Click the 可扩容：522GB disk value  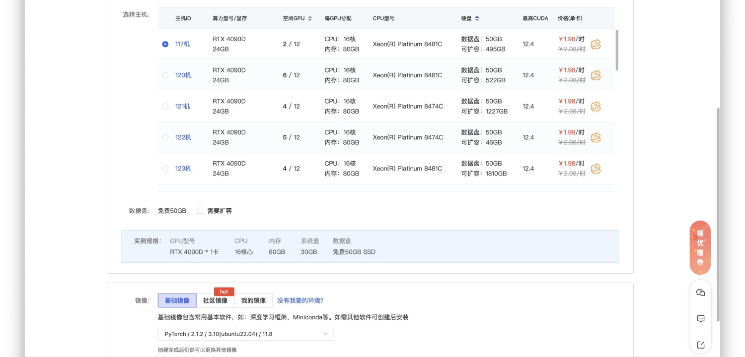tap(483, 80)
